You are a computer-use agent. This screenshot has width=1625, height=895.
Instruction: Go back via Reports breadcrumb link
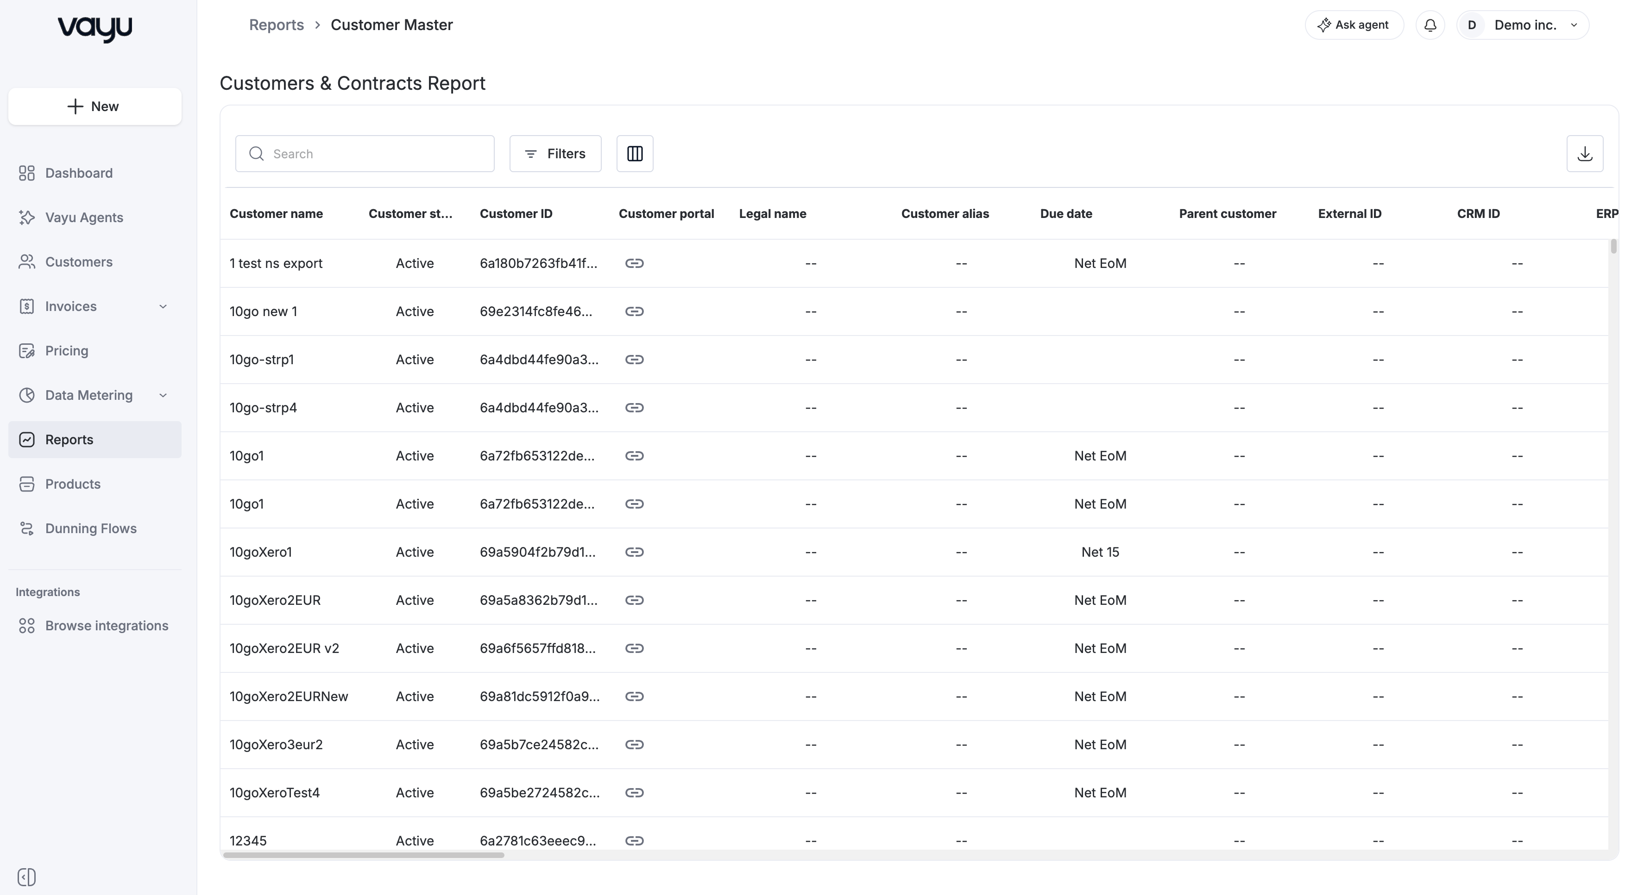(x=276, y=25)
